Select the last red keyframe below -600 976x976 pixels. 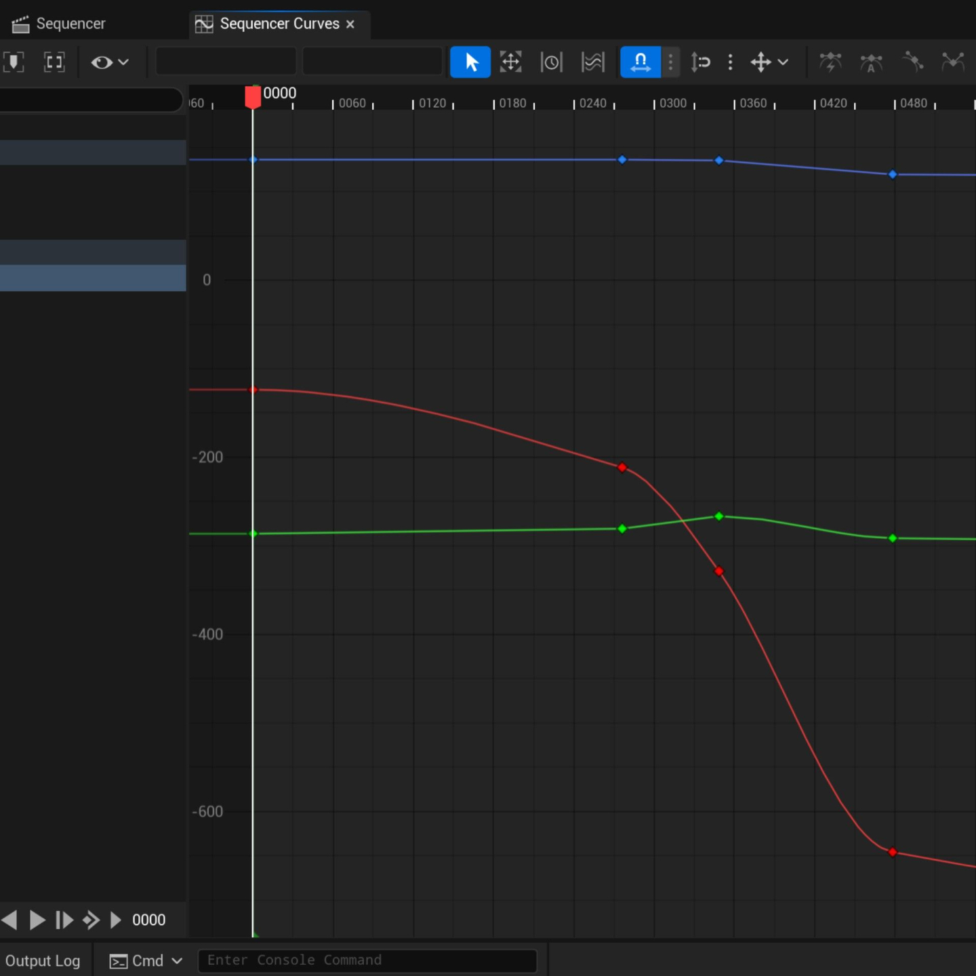click(x=893, y=852)
